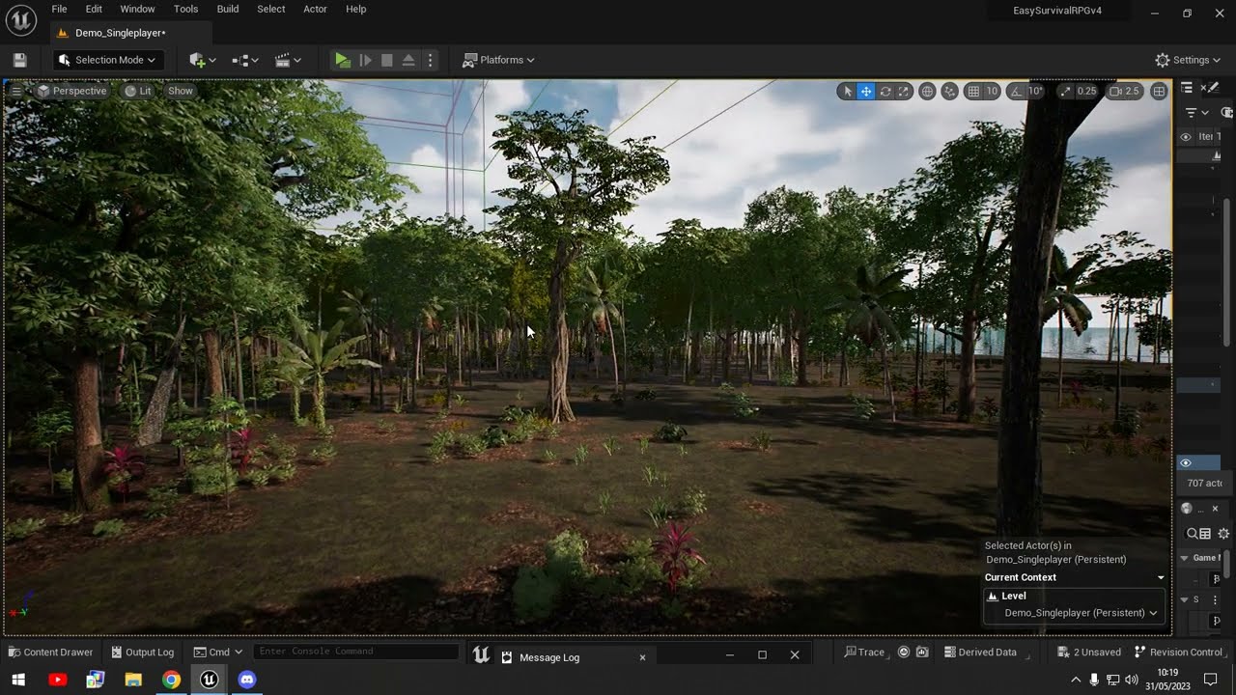Open the Build menu
This screenshot has height=695, width=1236.
228,9
